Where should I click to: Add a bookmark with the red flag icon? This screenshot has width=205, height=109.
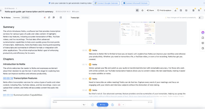pos(119,105)
